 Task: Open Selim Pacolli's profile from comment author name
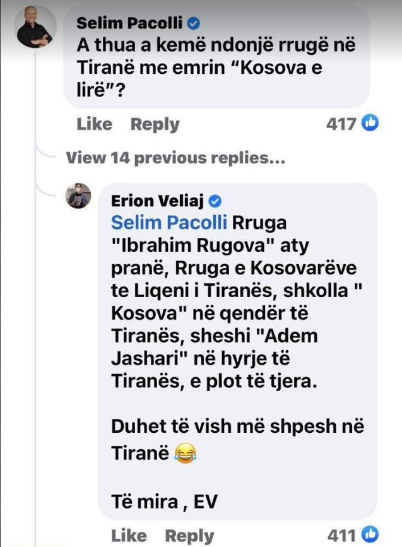[x=129, y=23]
